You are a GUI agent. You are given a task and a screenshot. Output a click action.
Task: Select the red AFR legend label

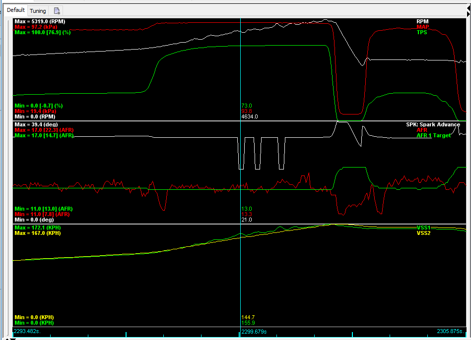pos(423,130)
